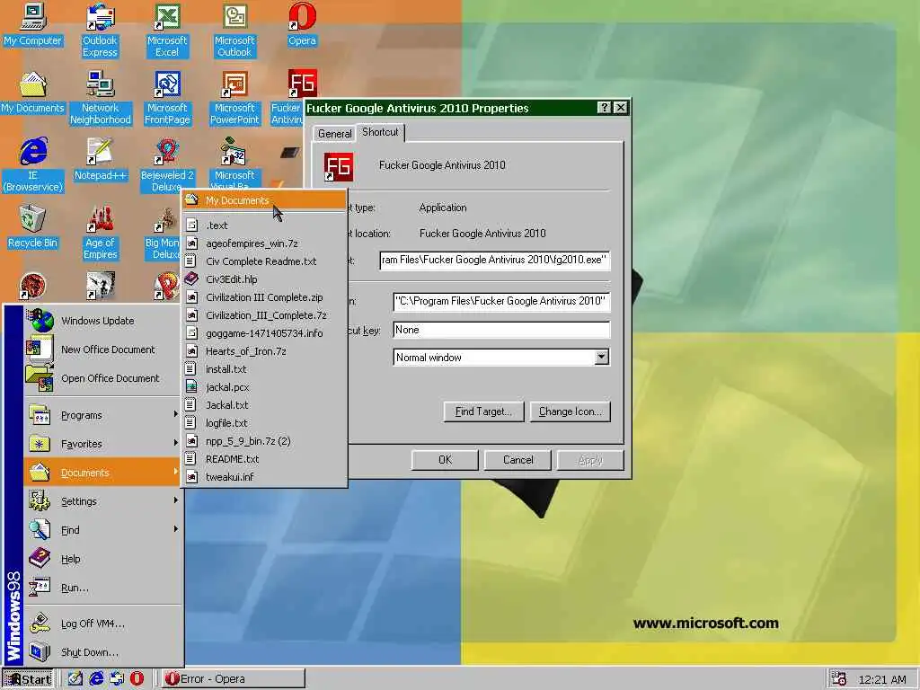Click Show Desktop quick launch icon
Image resolution: width=920 pixels, height=690 pixels.
(x=75, y=678)
